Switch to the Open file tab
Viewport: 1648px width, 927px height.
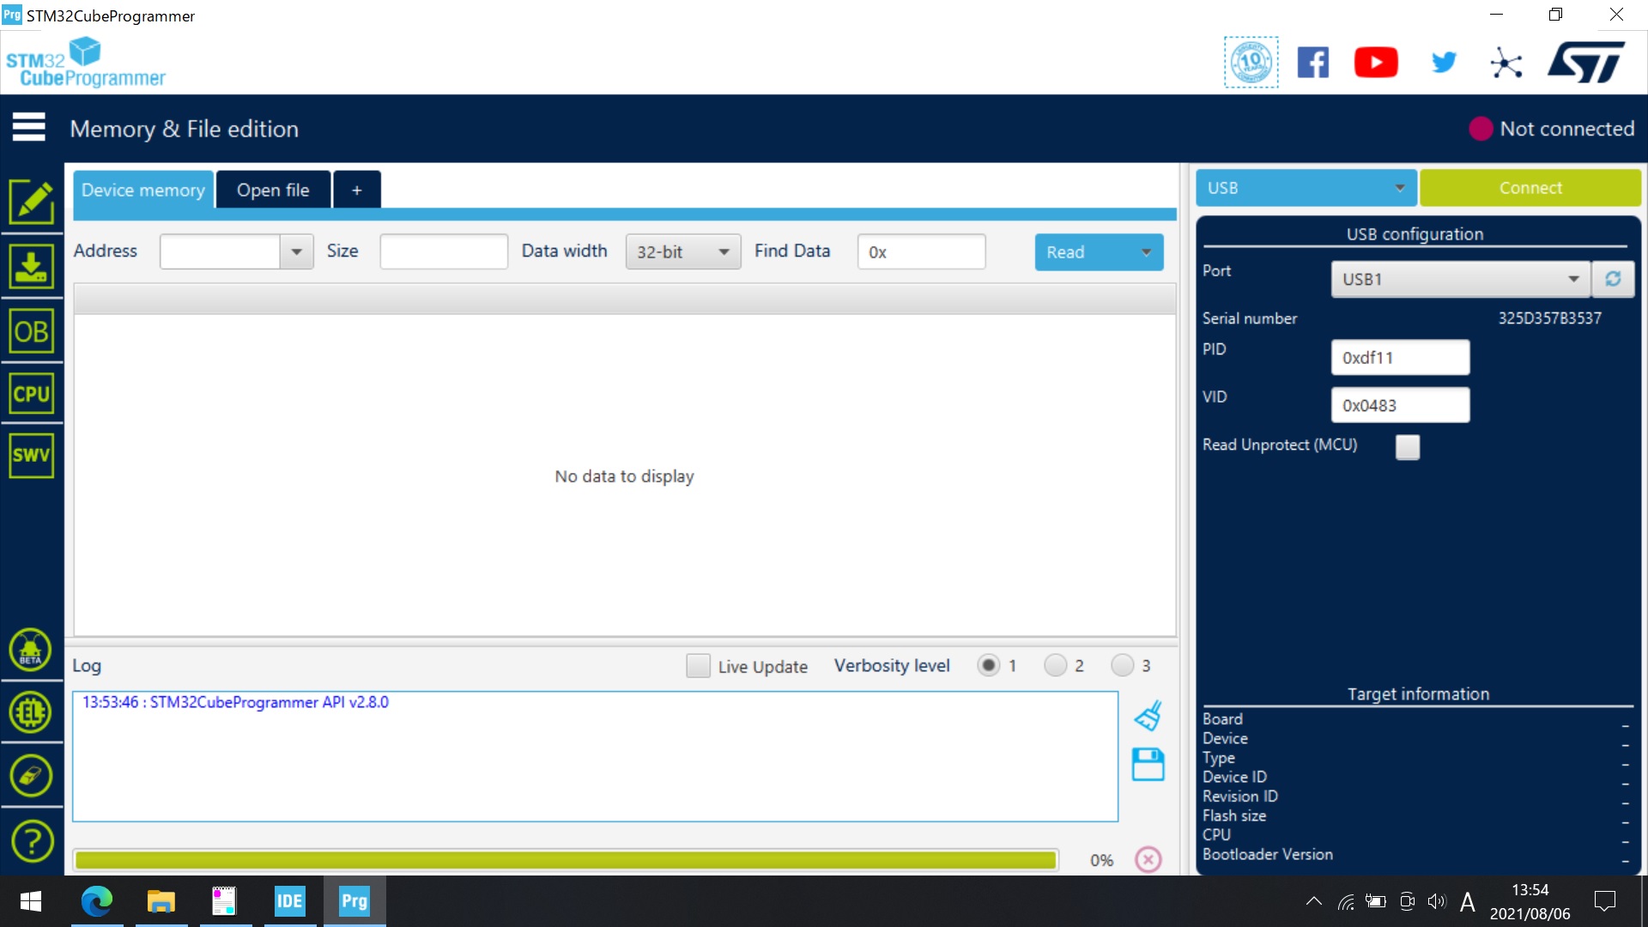tap(273, 190)
